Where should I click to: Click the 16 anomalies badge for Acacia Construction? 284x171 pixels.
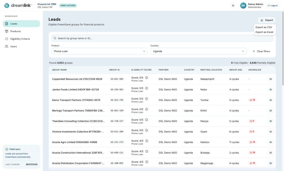point(252,152)
